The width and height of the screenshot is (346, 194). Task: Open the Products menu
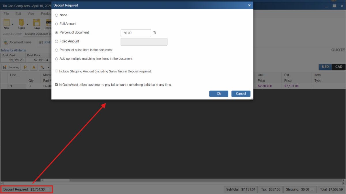click(46, 14)
